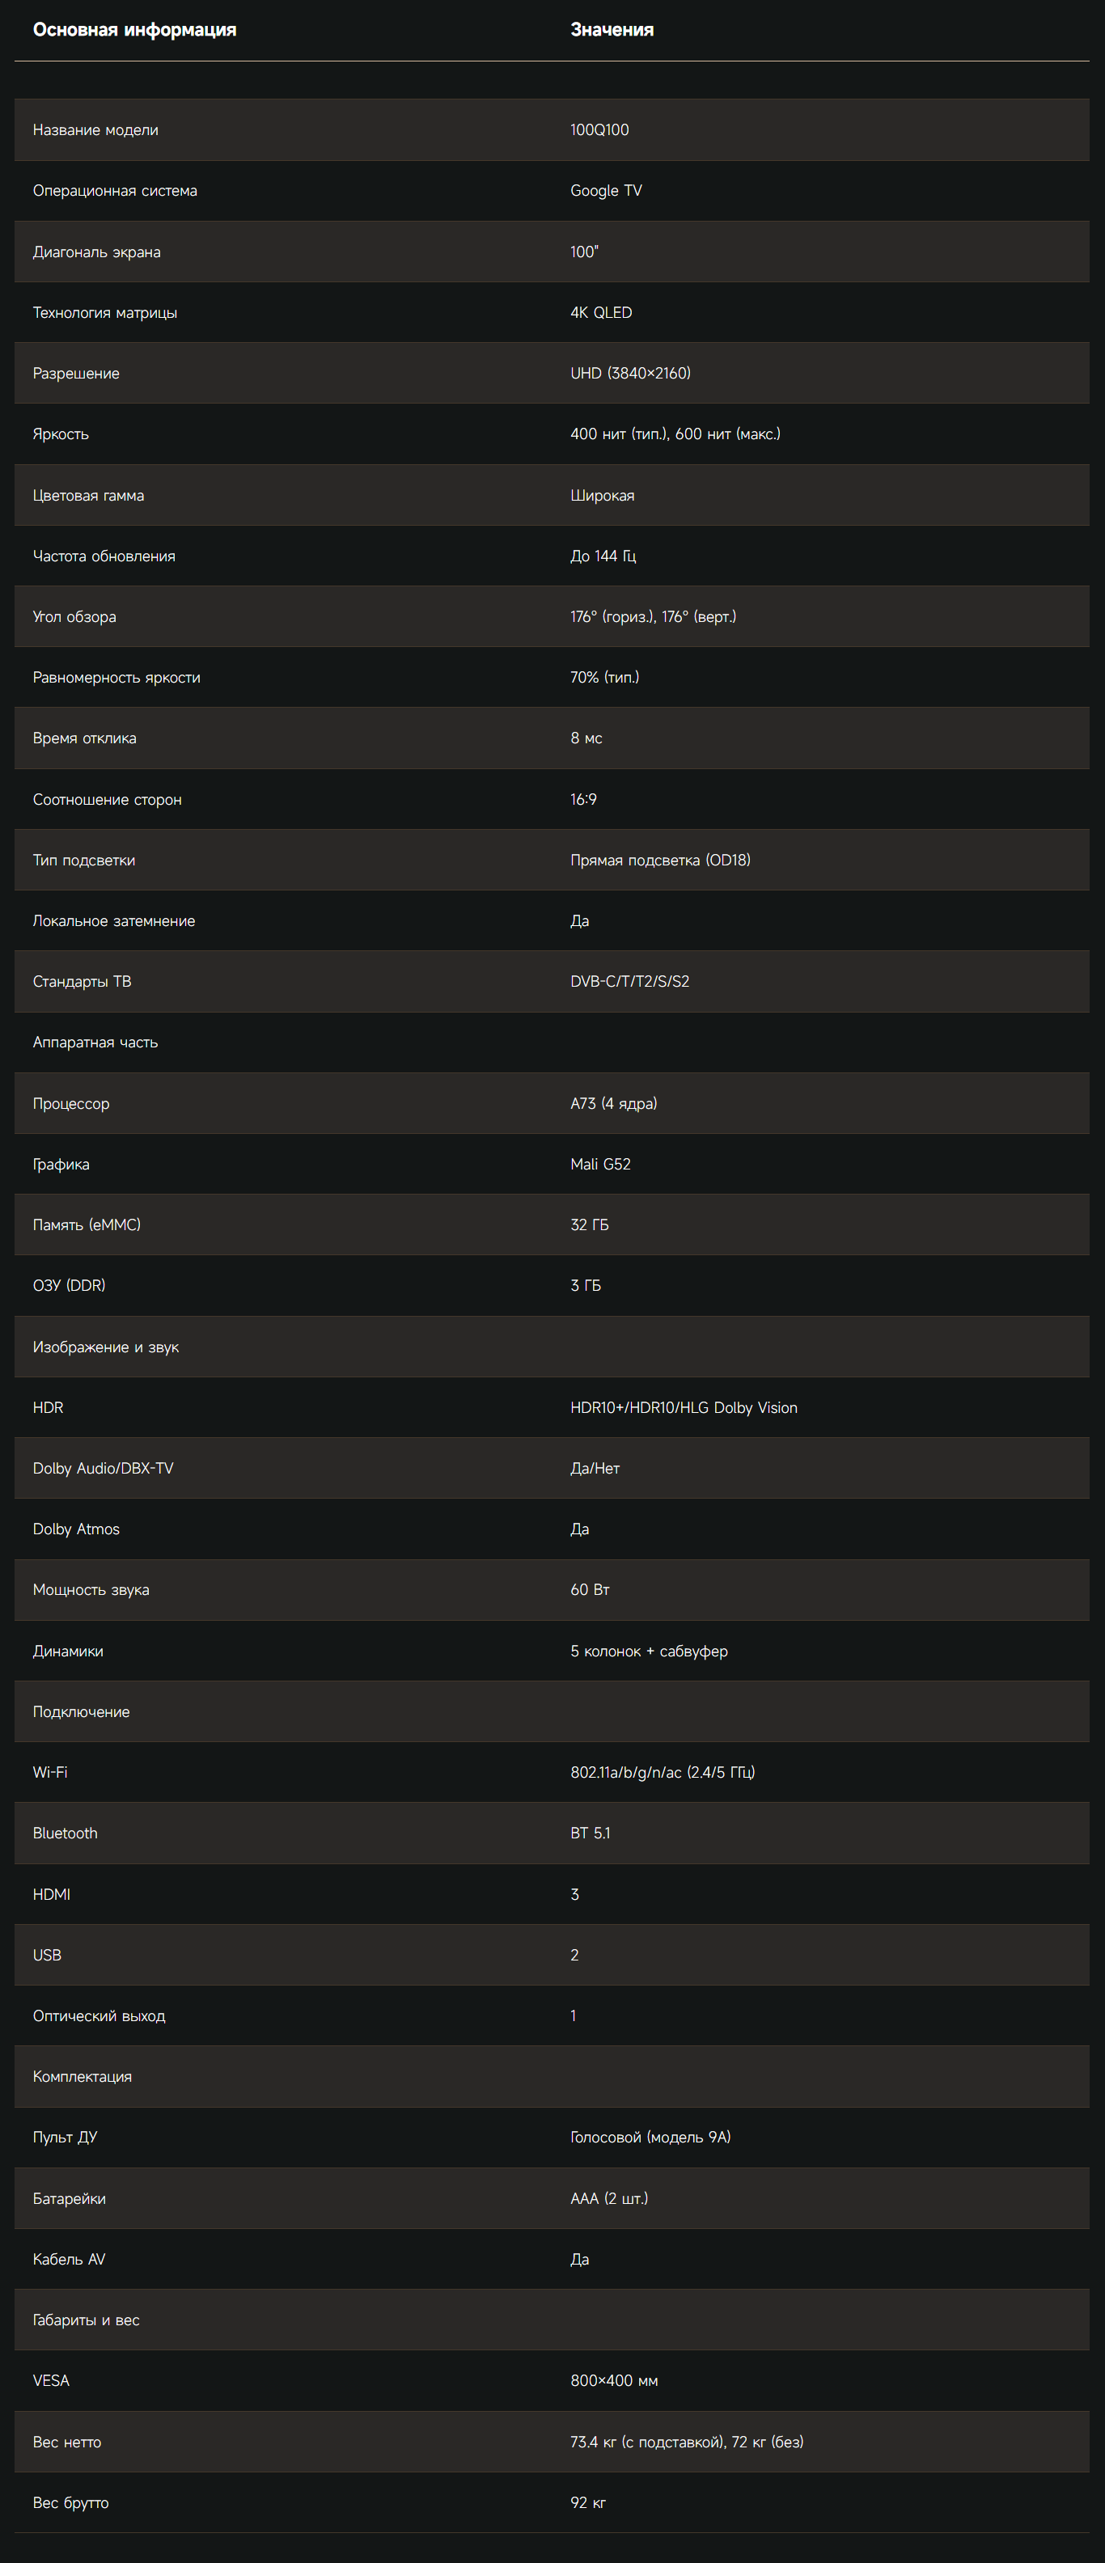Select the Dolby Atmos row label
This screenshot has width=1105, height=2563.
point(76,1529)
